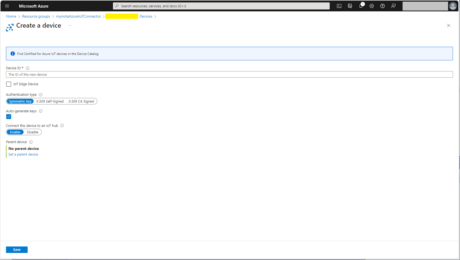This screenshot has width=460, height=260.
Task: Check the IoT Edge Device checkbox
Action: (9, 84)
